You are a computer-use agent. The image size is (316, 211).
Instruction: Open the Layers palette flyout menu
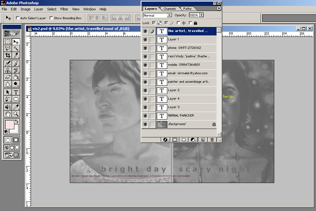219,8
